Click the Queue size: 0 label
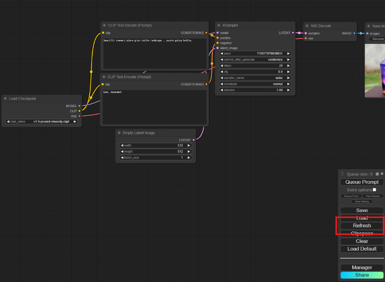The height and width of the screenshot is (282, 385). click(x=359, y=174)
